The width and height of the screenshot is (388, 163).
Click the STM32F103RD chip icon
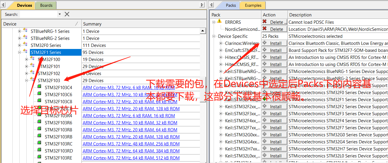coord(39,150)
